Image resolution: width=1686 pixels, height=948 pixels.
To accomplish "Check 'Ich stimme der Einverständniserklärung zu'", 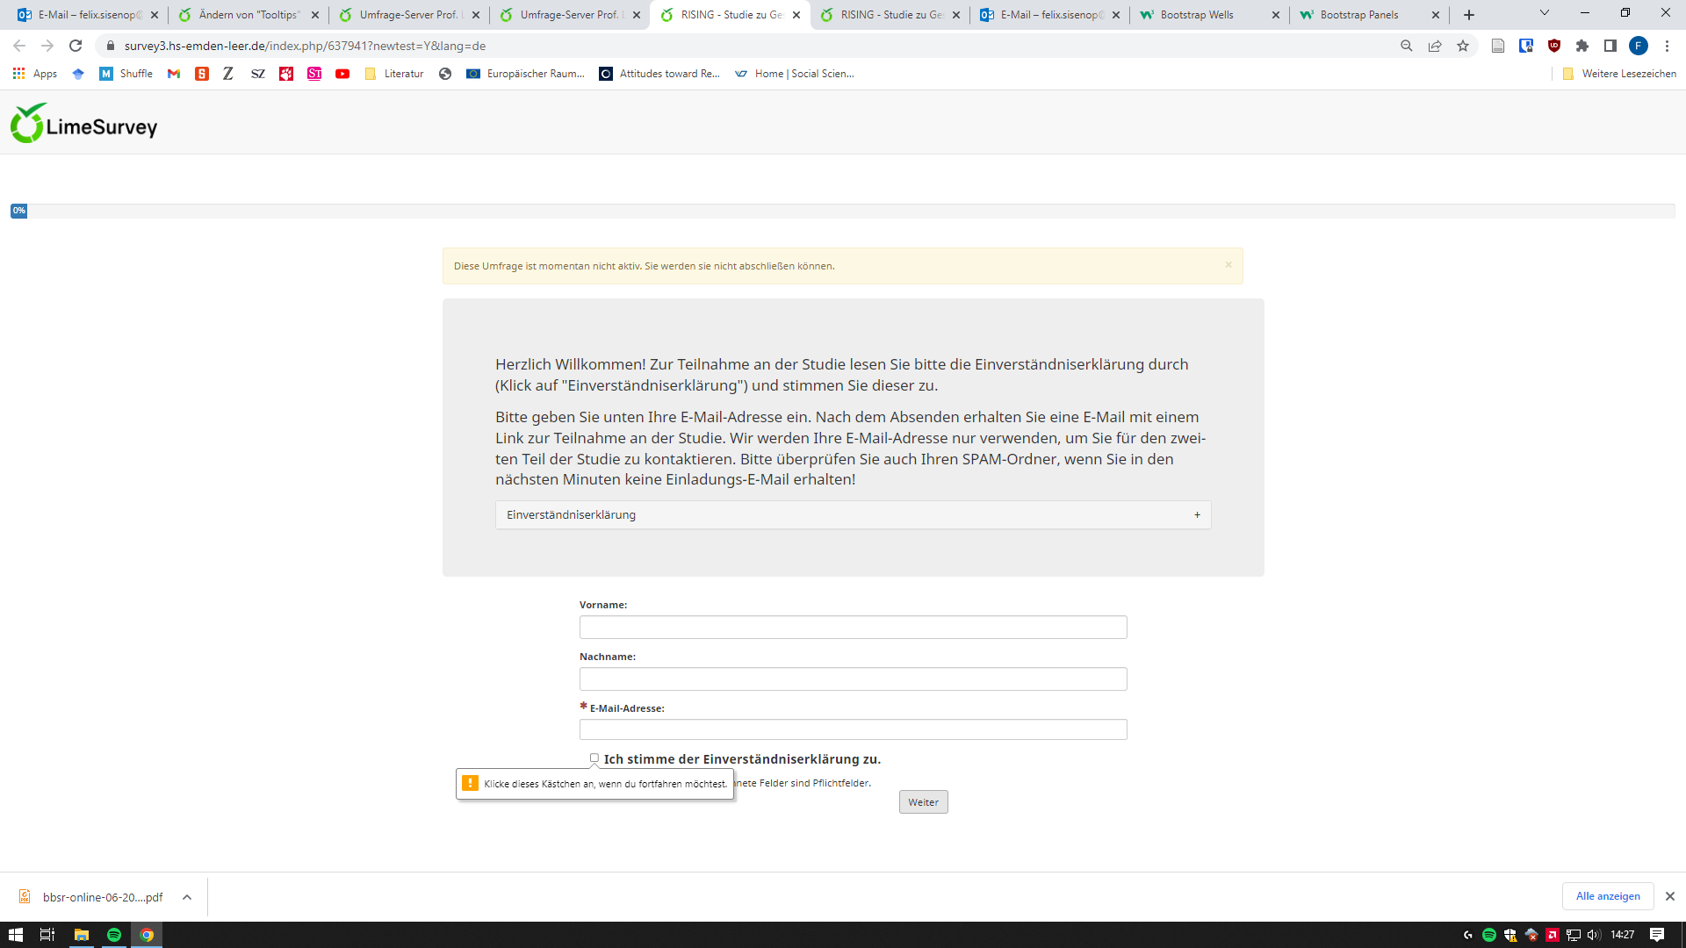I will [594, 758].
